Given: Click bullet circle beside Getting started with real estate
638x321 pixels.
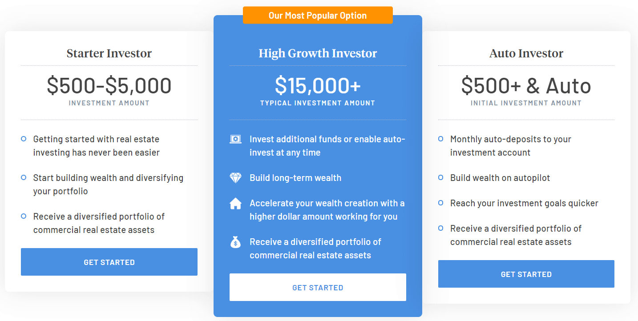Looking at the screenshot, I should [24, 139].
